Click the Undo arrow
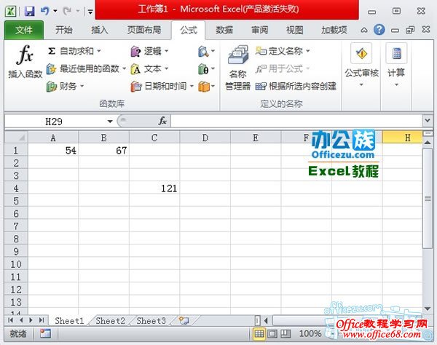Screen dimensions: 437x345 [x=44, y=11]
